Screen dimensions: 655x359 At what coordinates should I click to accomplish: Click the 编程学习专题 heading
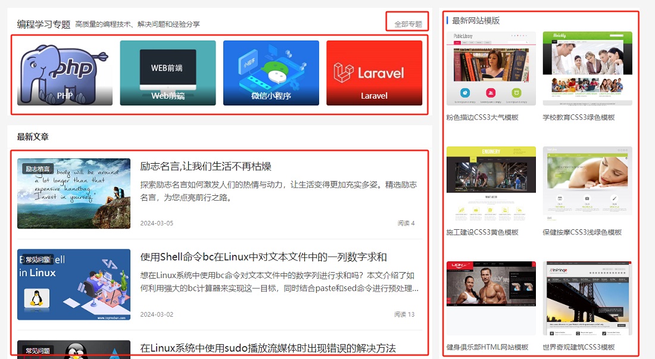click(x=43, y=24)
